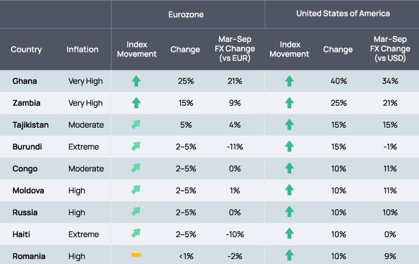Click Tajikistan's Eurozone diagonal arrow icon
Screen dimensions: 419x264
pos(136,125)
